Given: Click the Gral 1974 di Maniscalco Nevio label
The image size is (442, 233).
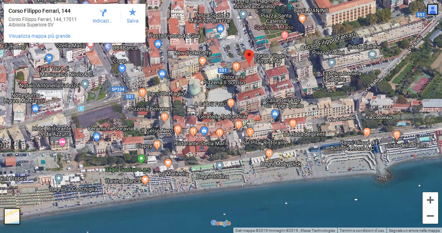Looking at the screenshot, I should (67, 71).
